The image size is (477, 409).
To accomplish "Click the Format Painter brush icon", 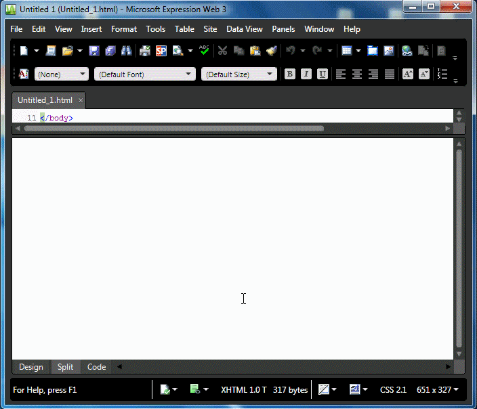I will 272,51.
